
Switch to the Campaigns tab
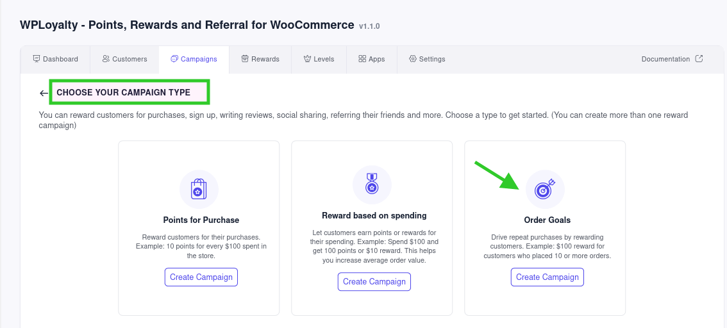(x=194, y=60)
